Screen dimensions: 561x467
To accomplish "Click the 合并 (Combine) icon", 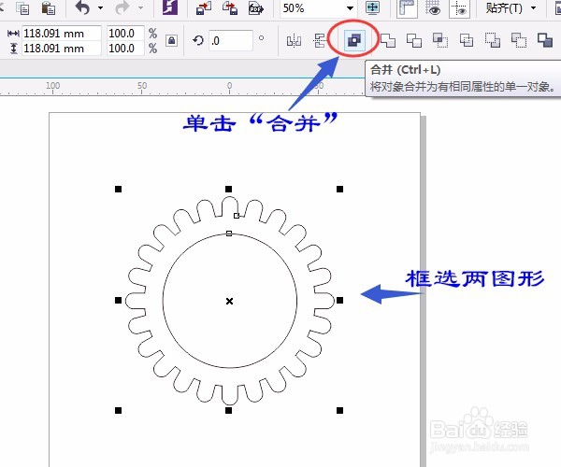I will 353,39.
